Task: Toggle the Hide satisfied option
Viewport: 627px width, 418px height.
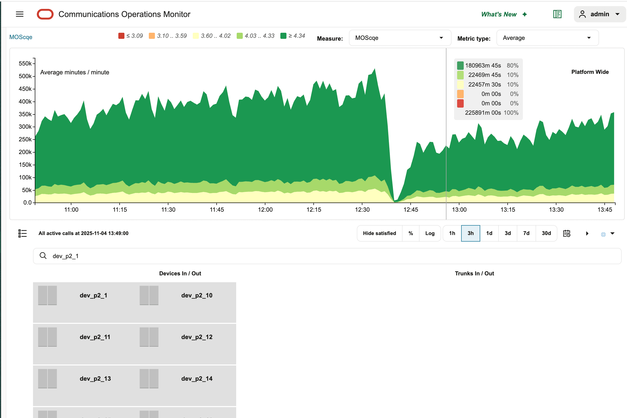Action: pos(379,233)
